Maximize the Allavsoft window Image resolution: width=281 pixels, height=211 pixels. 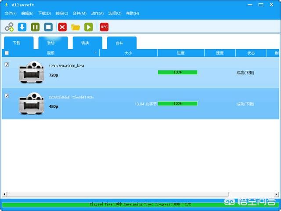pos(261,5)
